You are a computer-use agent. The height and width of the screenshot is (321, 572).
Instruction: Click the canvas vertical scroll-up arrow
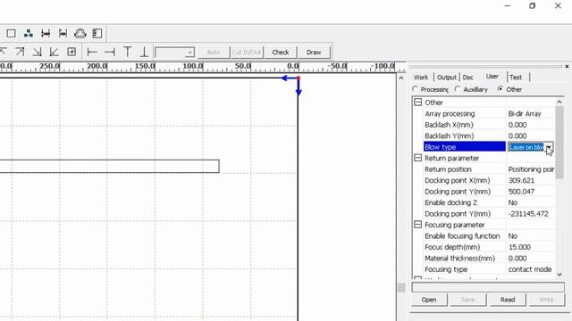coord(401,78)
